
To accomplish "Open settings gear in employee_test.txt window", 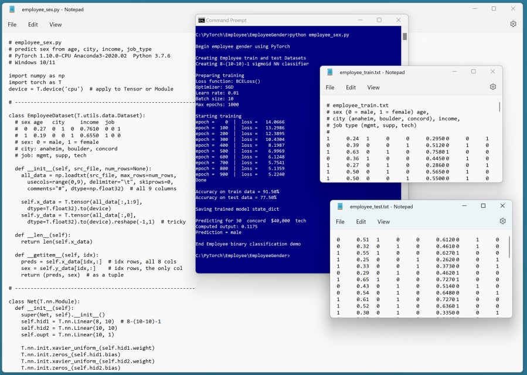I will point(502,221).
